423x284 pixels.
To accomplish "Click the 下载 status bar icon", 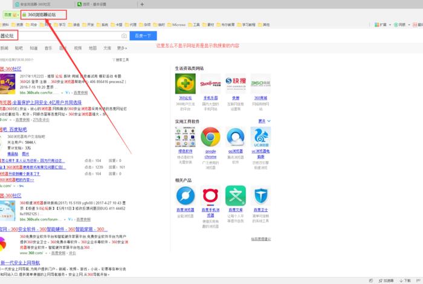I will 405,280.
